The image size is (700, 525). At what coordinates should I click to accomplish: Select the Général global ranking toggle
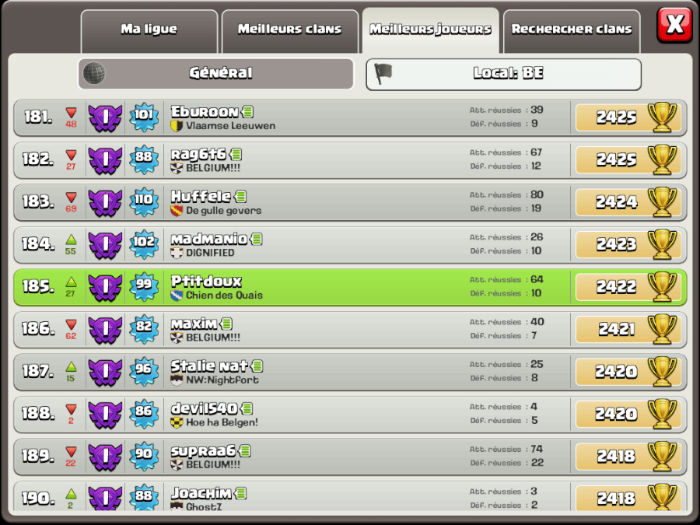[216, 73]
